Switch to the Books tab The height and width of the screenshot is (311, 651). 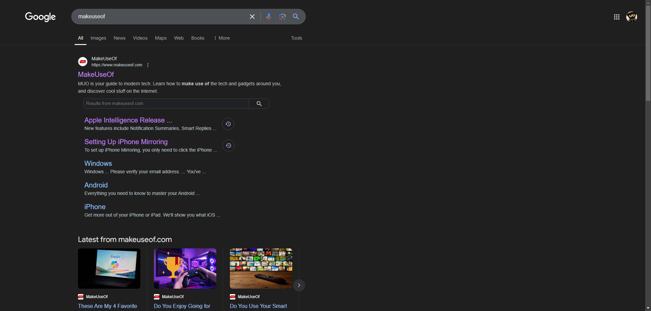tap(198, 38)
